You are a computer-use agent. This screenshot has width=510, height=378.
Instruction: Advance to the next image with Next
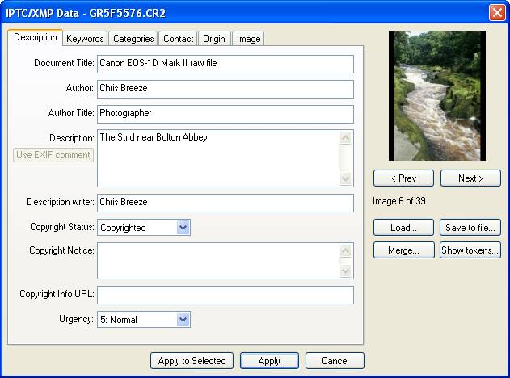tap(470, 178)
